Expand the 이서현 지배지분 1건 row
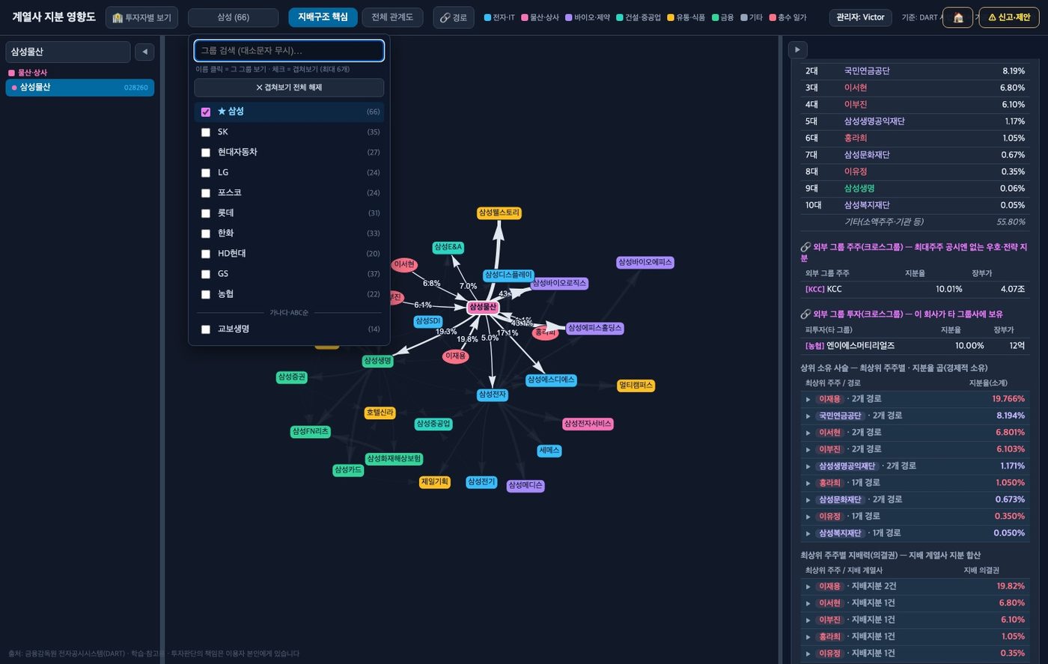This screenshot has width=1048, height=664. pyautogui.click(x=915, y=603)
